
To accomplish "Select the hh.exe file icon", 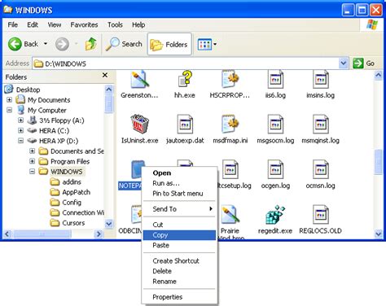I will (185, 79).
